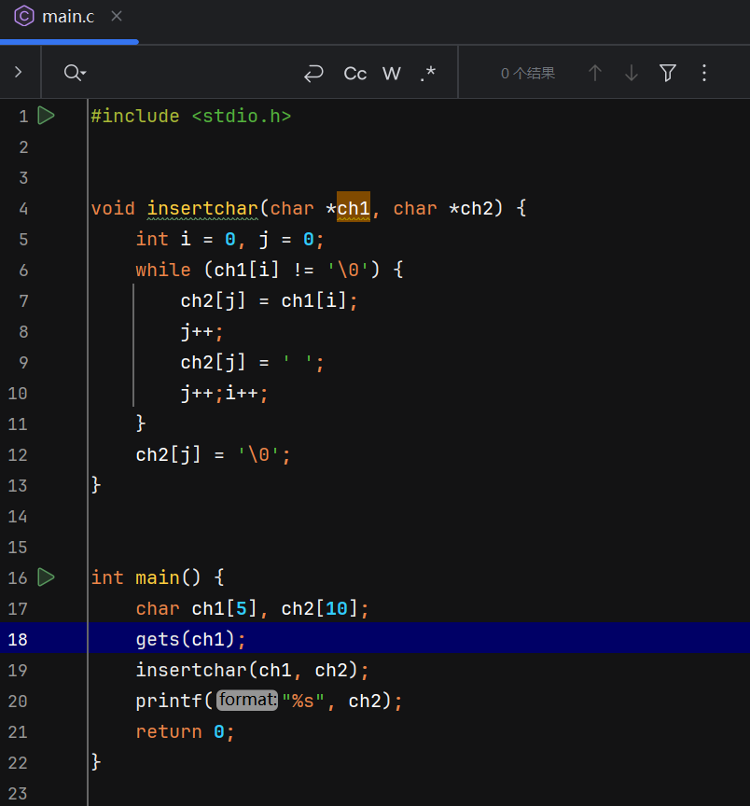Close the main.c tab
750x806 pixels.
click(x=116, y=17)
